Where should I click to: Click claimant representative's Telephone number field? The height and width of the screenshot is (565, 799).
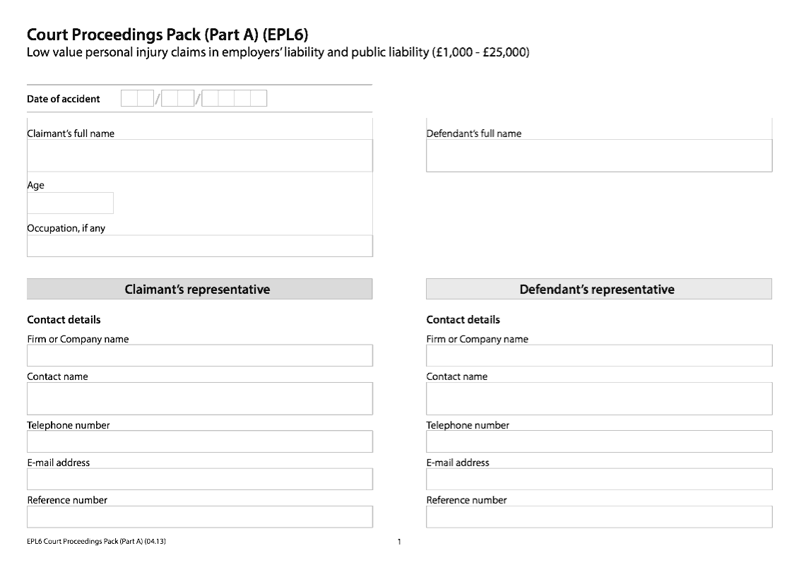tap(199, 441)
